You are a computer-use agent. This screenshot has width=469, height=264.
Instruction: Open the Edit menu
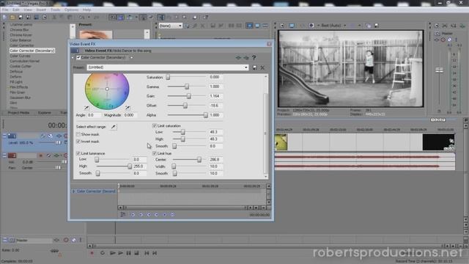pos(16,10)
